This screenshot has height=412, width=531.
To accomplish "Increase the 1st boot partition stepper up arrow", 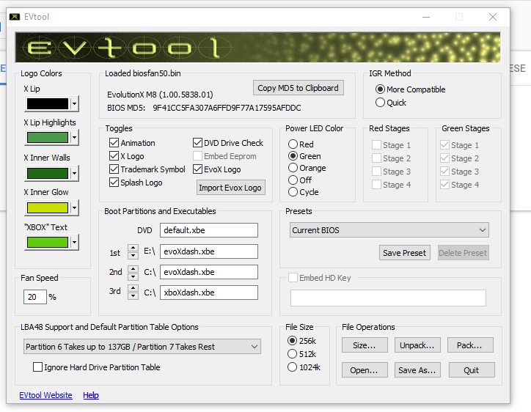I will [x=133, y=248].
